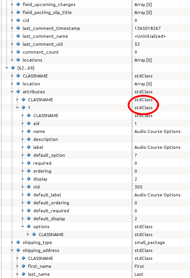Viewport: 190px width, 278px height.
Task: Click the diamond icon next to aid
Action: (29, 123)
